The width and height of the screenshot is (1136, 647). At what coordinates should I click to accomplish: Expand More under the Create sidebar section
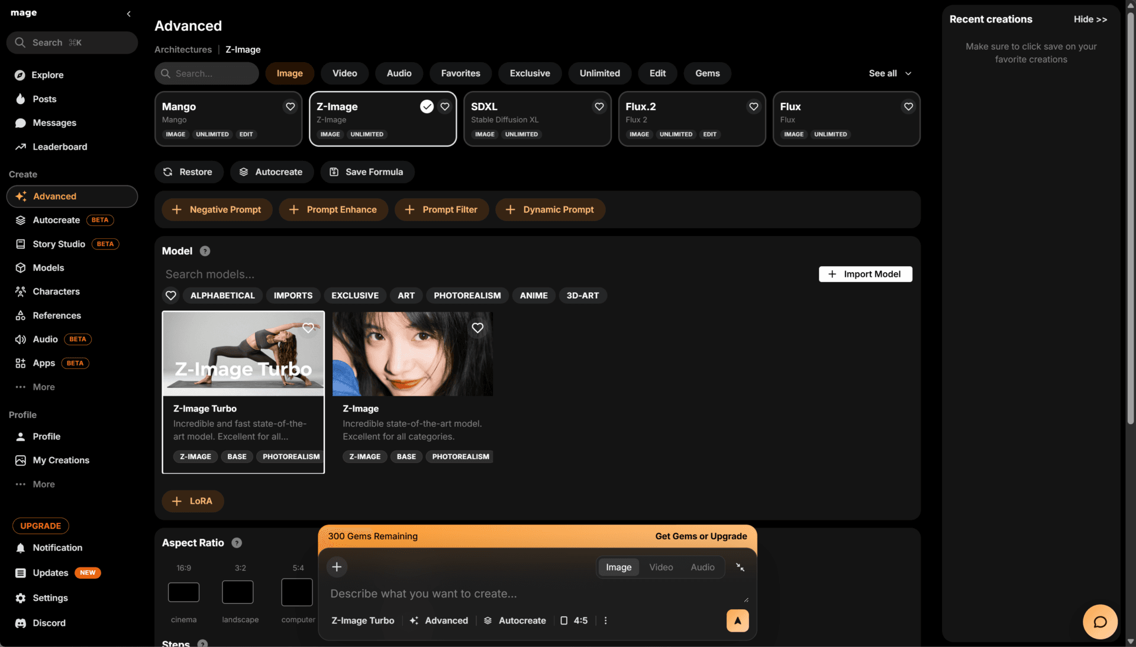tap(43, 387)
